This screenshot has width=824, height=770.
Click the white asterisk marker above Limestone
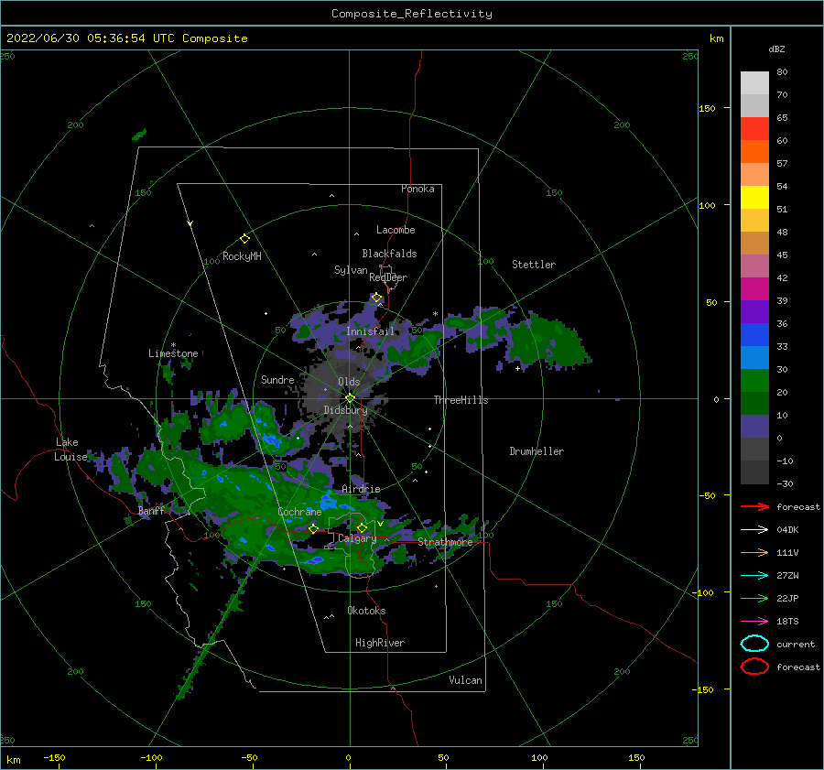(173, 345)
